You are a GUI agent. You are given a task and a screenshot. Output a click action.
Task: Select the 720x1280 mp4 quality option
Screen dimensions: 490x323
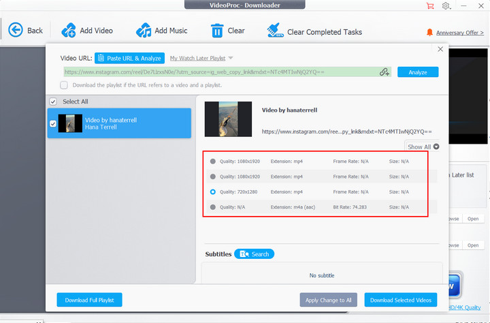213,192
